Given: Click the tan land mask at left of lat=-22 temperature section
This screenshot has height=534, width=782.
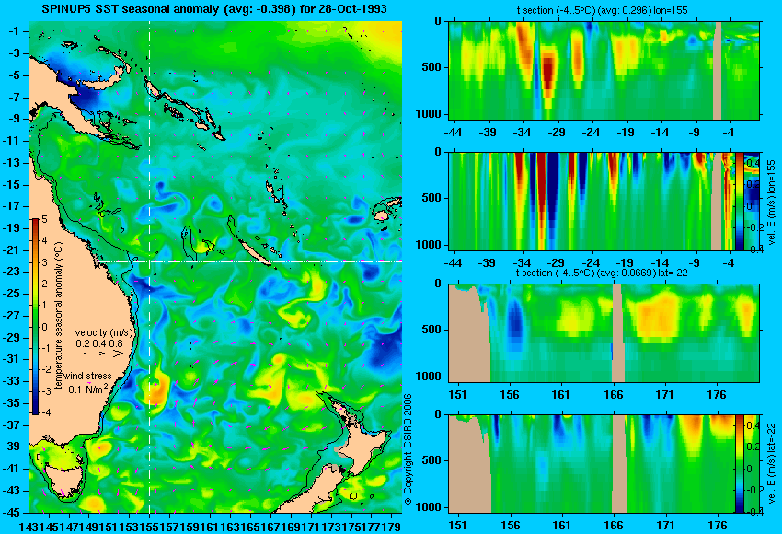Looking at the screenshot, I should pyautogui.click(x=467, y=333).
